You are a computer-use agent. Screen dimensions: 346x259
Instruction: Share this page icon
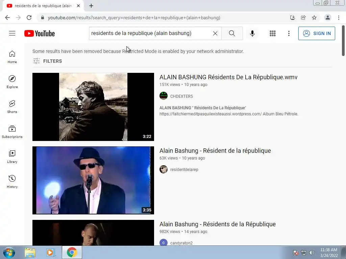(303, 18)
